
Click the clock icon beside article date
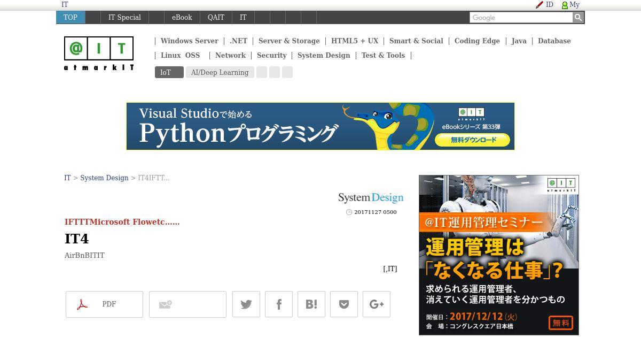click(349, 212)
